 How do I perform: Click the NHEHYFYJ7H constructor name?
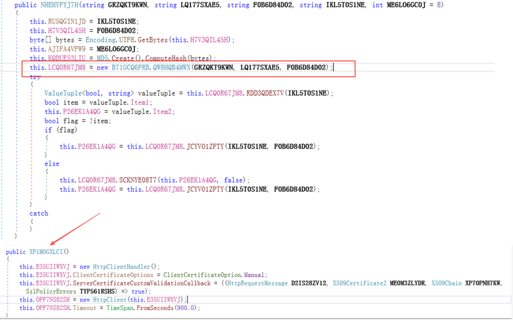(59, 5)
